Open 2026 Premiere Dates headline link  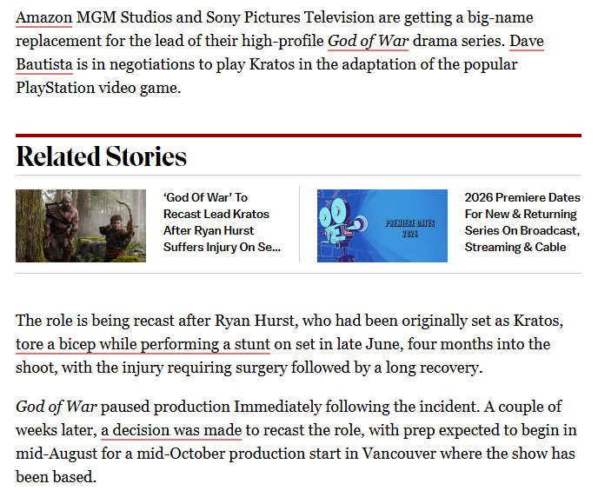522,222
